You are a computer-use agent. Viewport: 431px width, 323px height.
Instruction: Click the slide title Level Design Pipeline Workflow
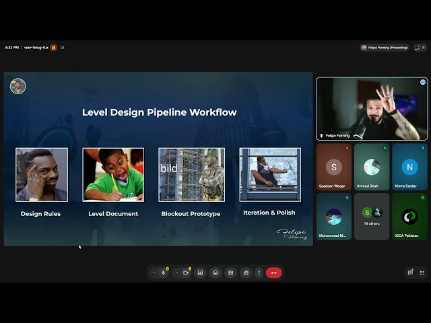(160, 112)
